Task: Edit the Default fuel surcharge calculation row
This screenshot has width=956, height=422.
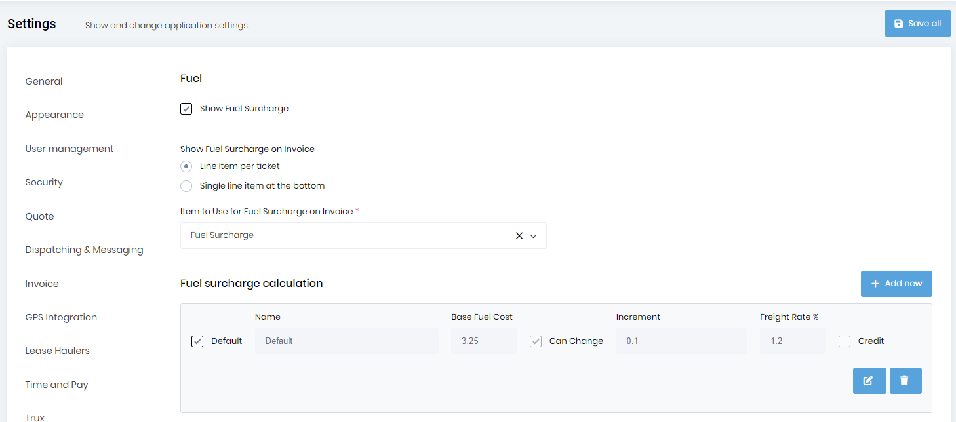Action: (869, 380)
